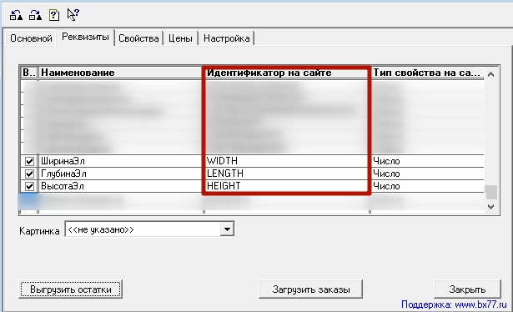Click the first restore-settings toolbar icon
This screenshot has height=312, width=513.
click(16, 15)
